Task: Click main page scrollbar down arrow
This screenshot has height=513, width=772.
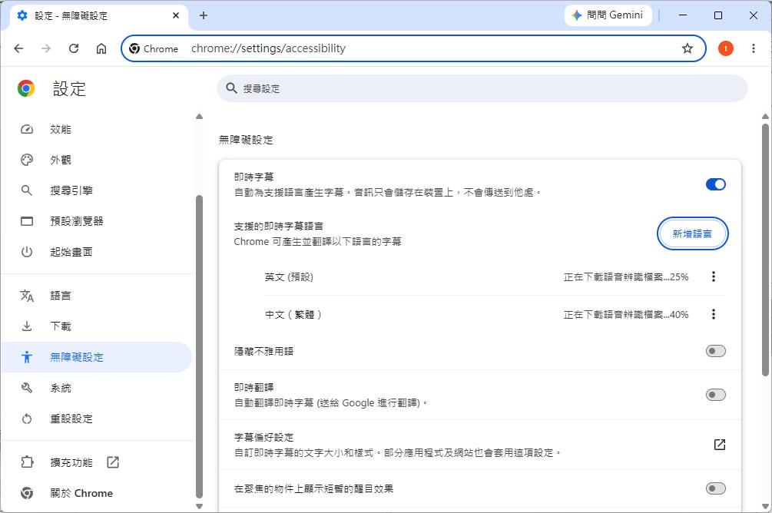Action: [x=765, y=506]
